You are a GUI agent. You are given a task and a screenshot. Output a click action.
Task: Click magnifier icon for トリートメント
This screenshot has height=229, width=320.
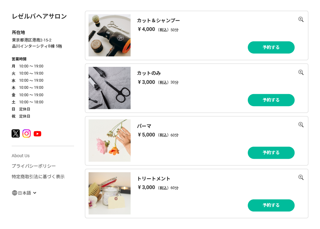[x=301, y=177]
